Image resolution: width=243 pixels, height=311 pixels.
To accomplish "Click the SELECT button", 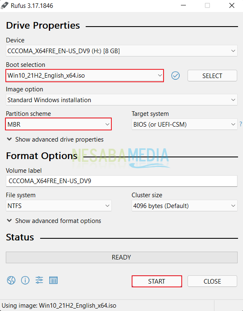I will (212, 76).
